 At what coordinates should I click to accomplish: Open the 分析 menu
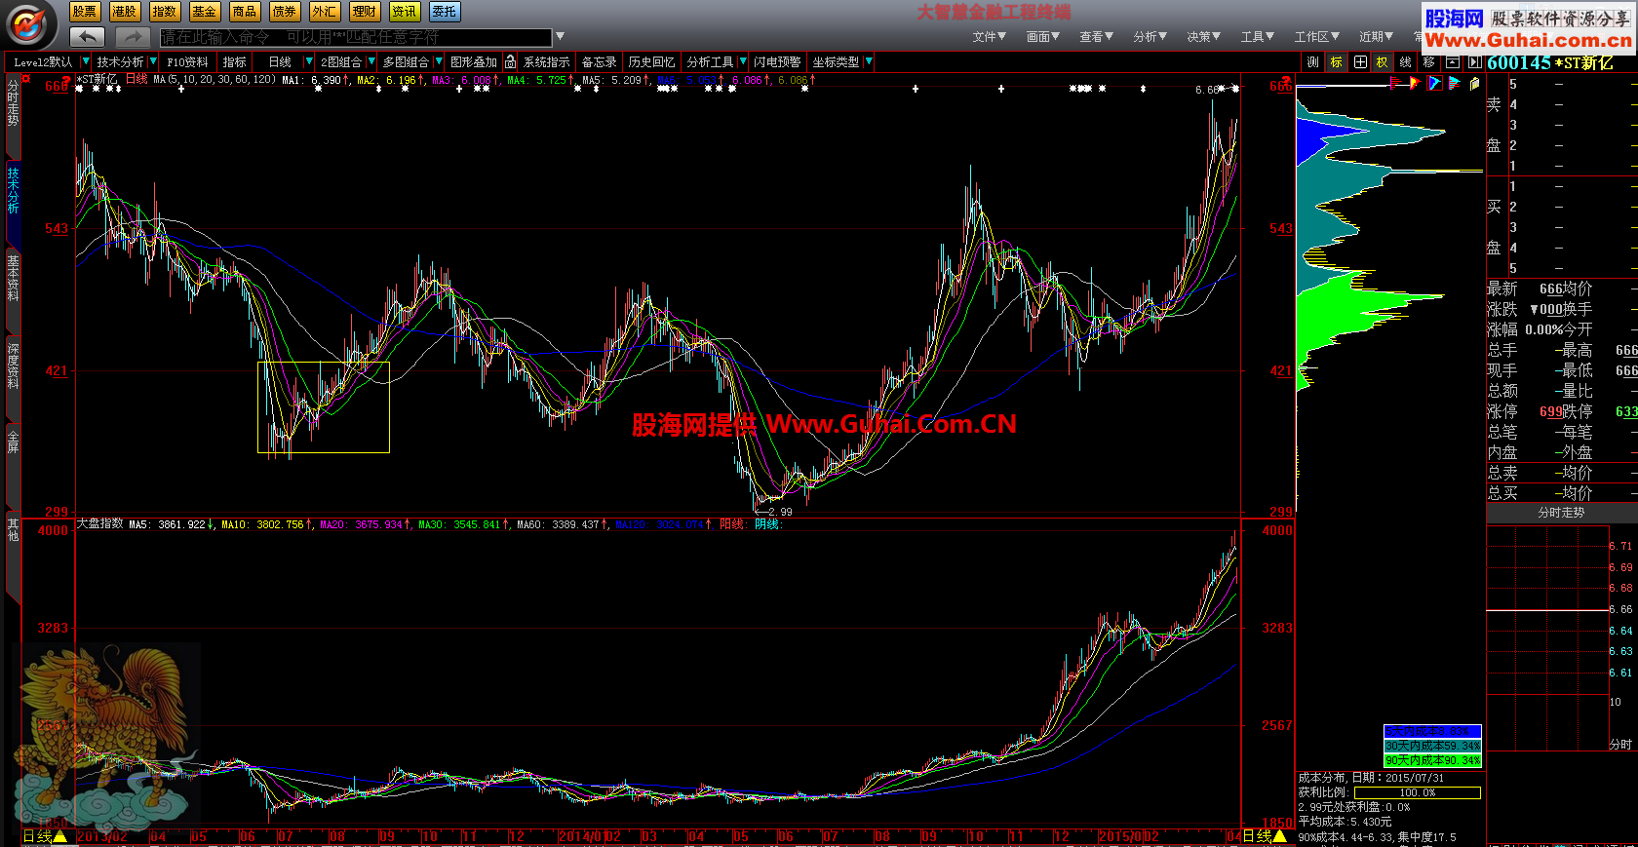[x=1150, y=37]
